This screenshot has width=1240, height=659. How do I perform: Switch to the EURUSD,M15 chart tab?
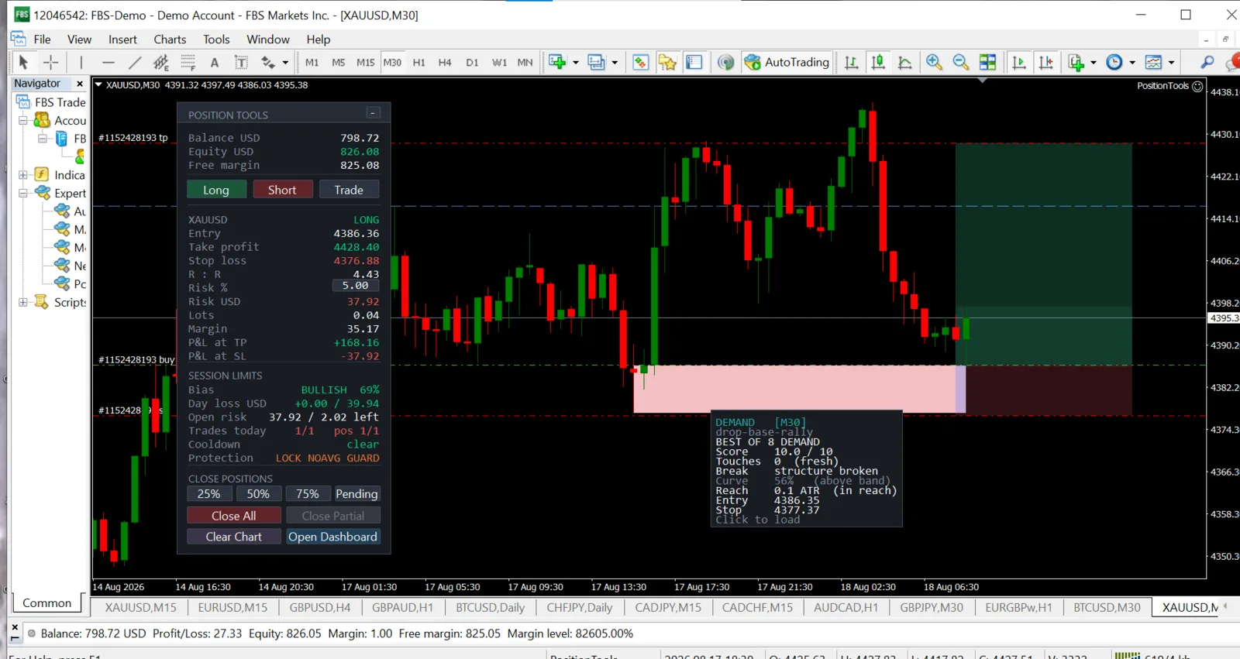pyautogui.click(x=232, y=607)
